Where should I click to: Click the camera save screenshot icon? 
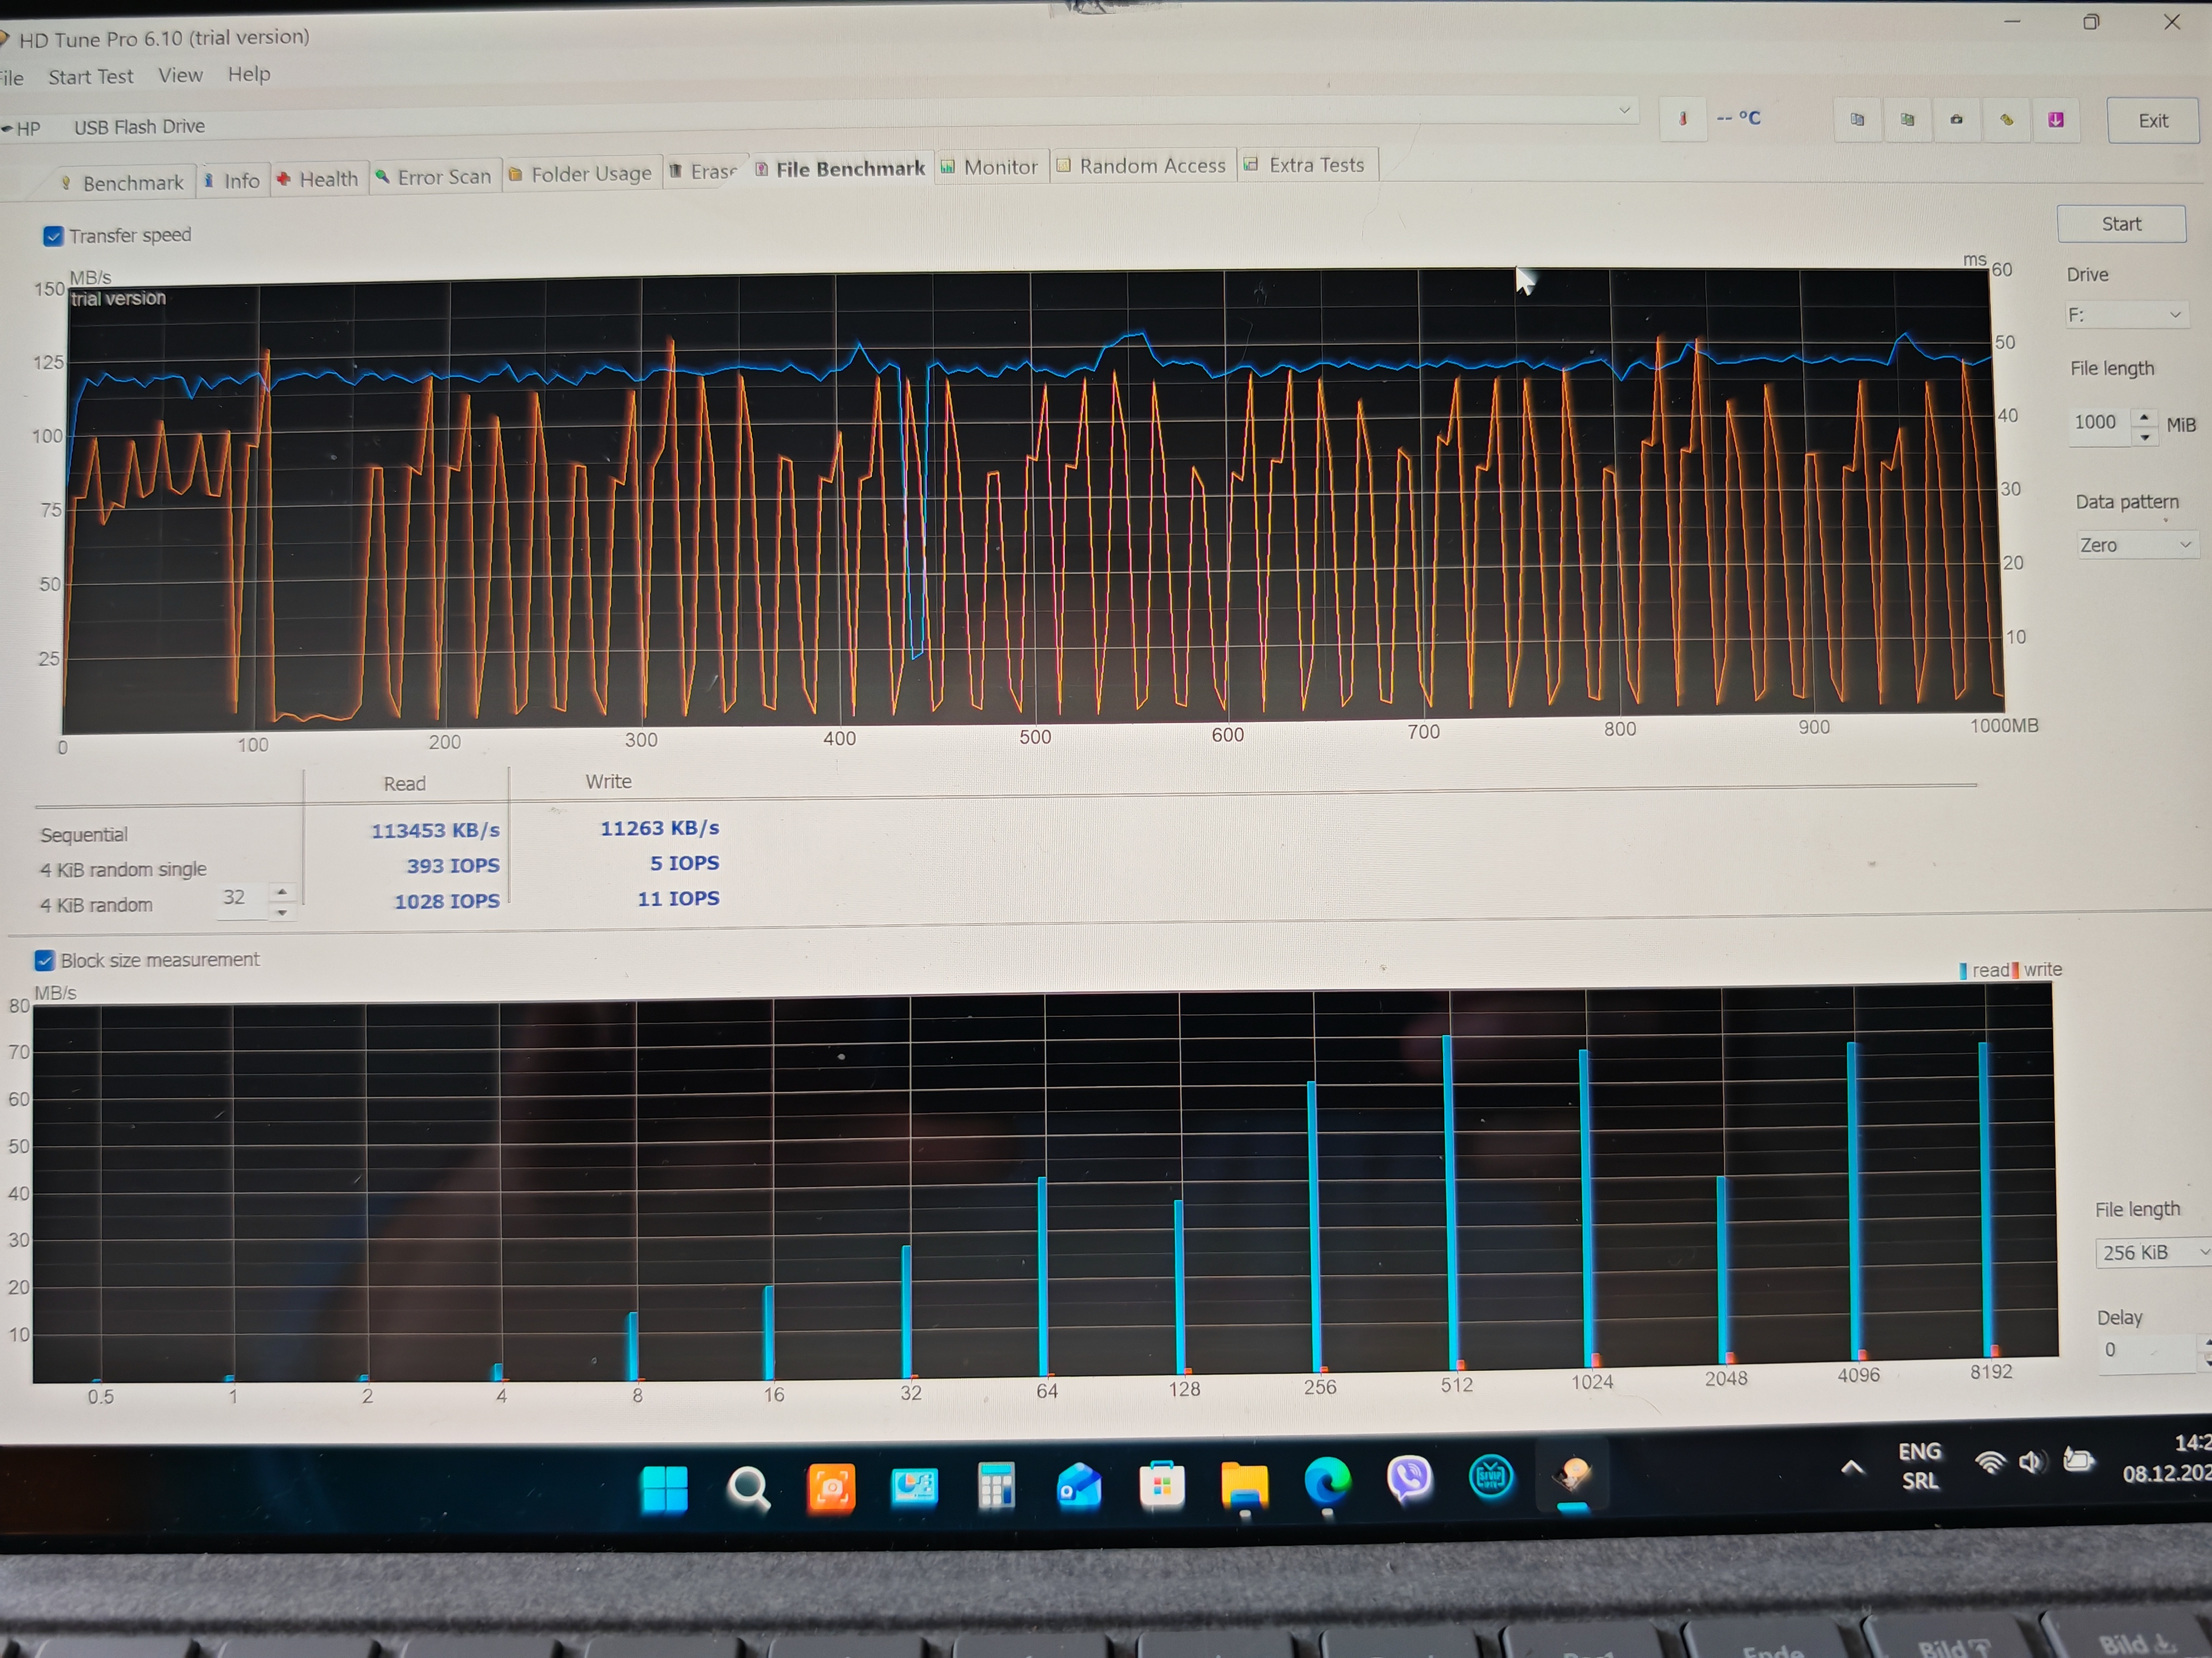pos(1956,120)
